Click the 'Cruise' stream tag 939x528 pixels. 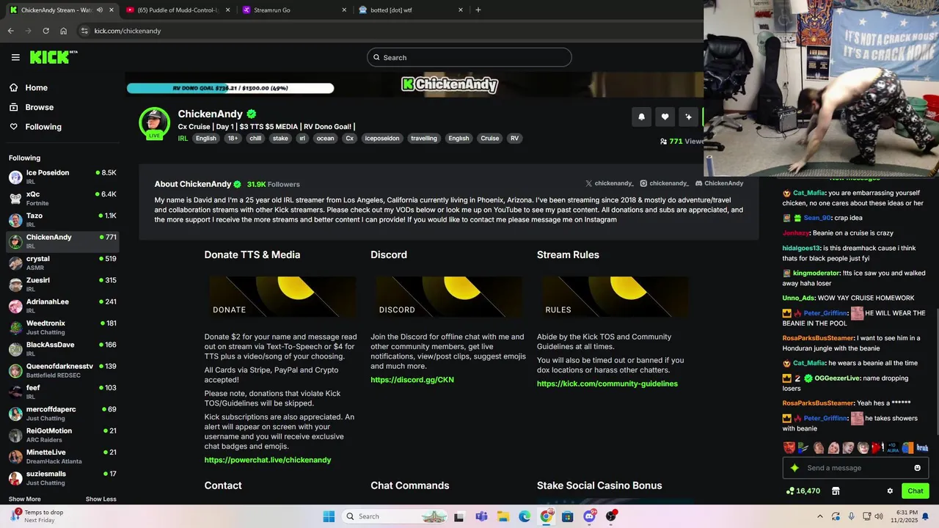click(489, 138)
